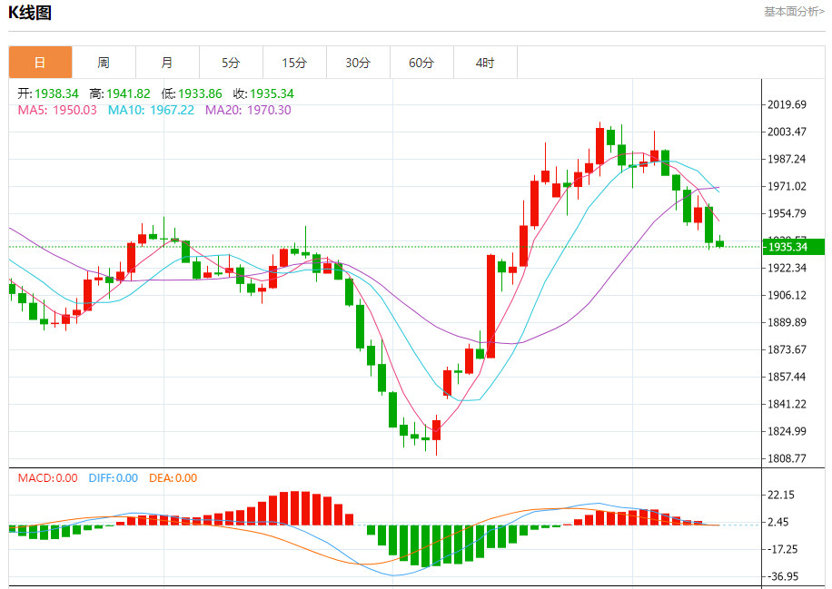This screenshot has height=589, width=832.
Task: Switch to the 月 monthly tab
Action: [x=167, y=63]
